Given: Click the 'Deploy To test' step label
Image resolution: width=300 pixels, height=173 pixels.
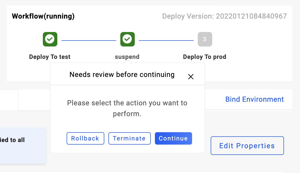Looking at the screenshot, I should click(x=50, y=57).
